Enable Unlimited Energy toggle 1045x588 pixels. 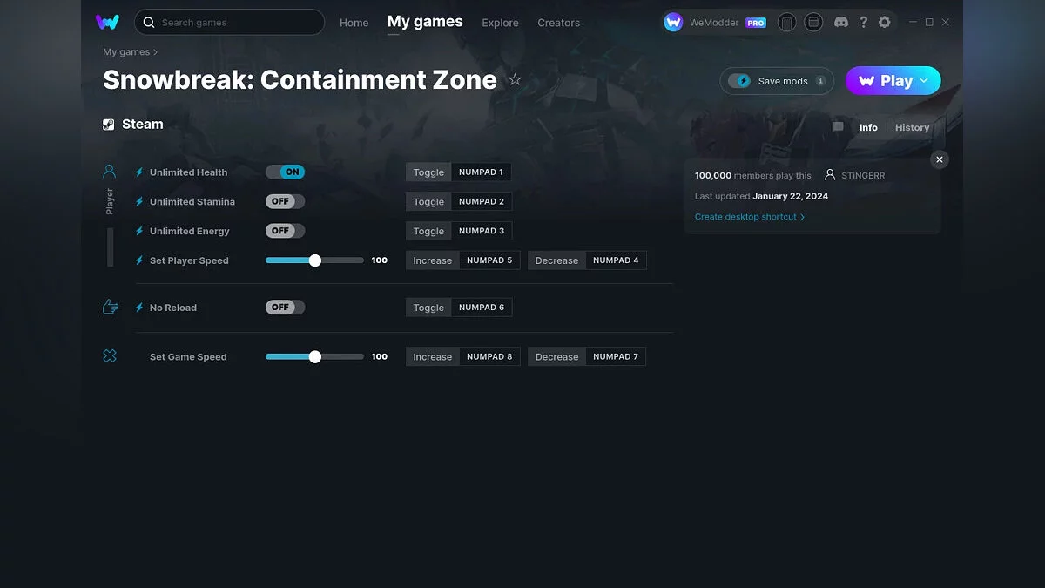[286, 231]
